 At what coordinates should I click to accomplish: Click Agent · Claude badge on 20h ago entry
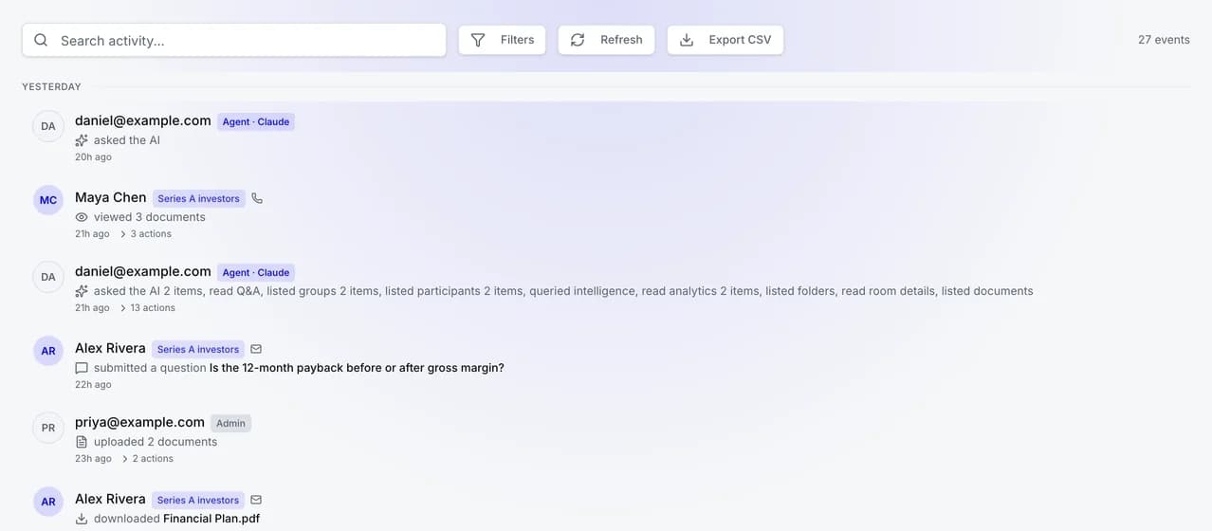pos(256,121)
